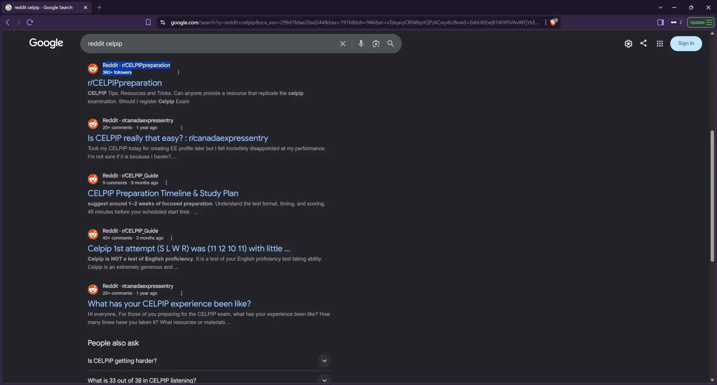This screenshot has width=717, height=385.
Task: Click 'Reddit · r/CELPIPpreparation' source label
Action: point(136,65)
